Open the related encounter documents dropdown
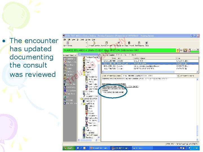This screenshot has width=203, height=152. (178, 76)
